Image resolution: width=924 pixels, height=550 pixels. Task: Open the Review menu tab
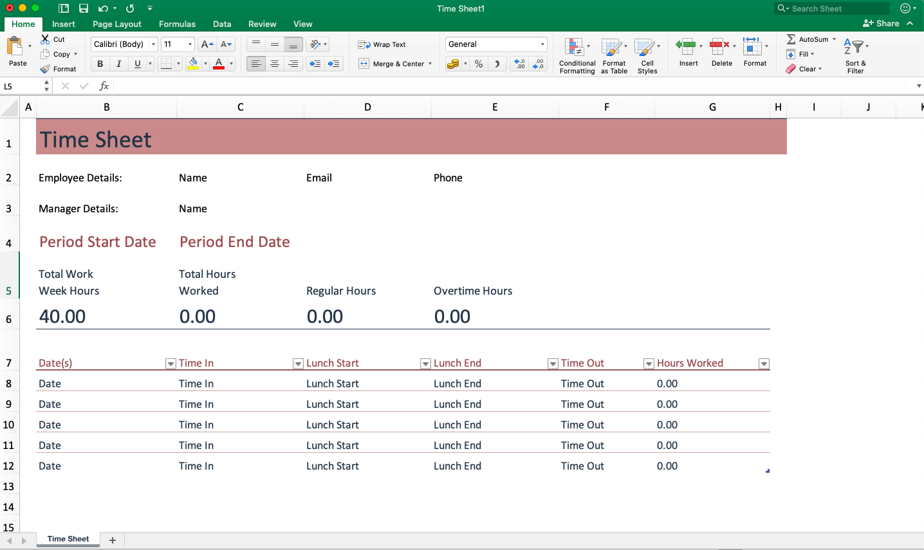point(262,24)
